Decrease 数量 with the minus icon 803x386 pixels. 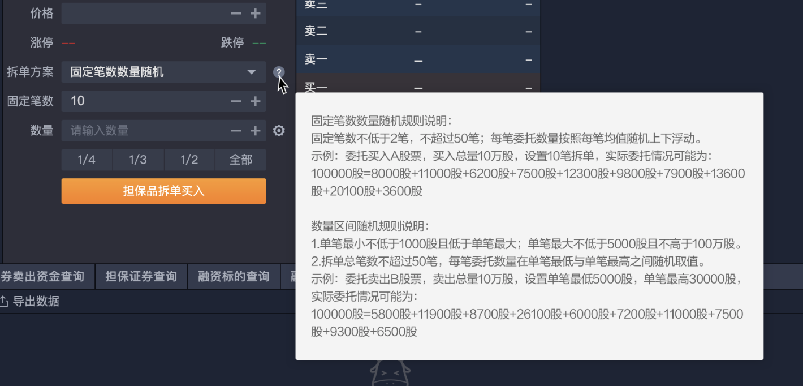[x=236, y=131]
